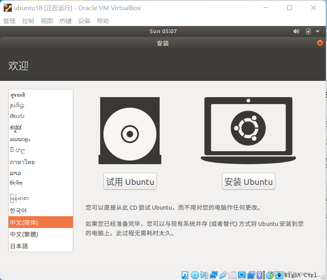The image size is (327, 280).
Task: Click the display status icon in VirtualBox bar
Action: coord(242,275)
